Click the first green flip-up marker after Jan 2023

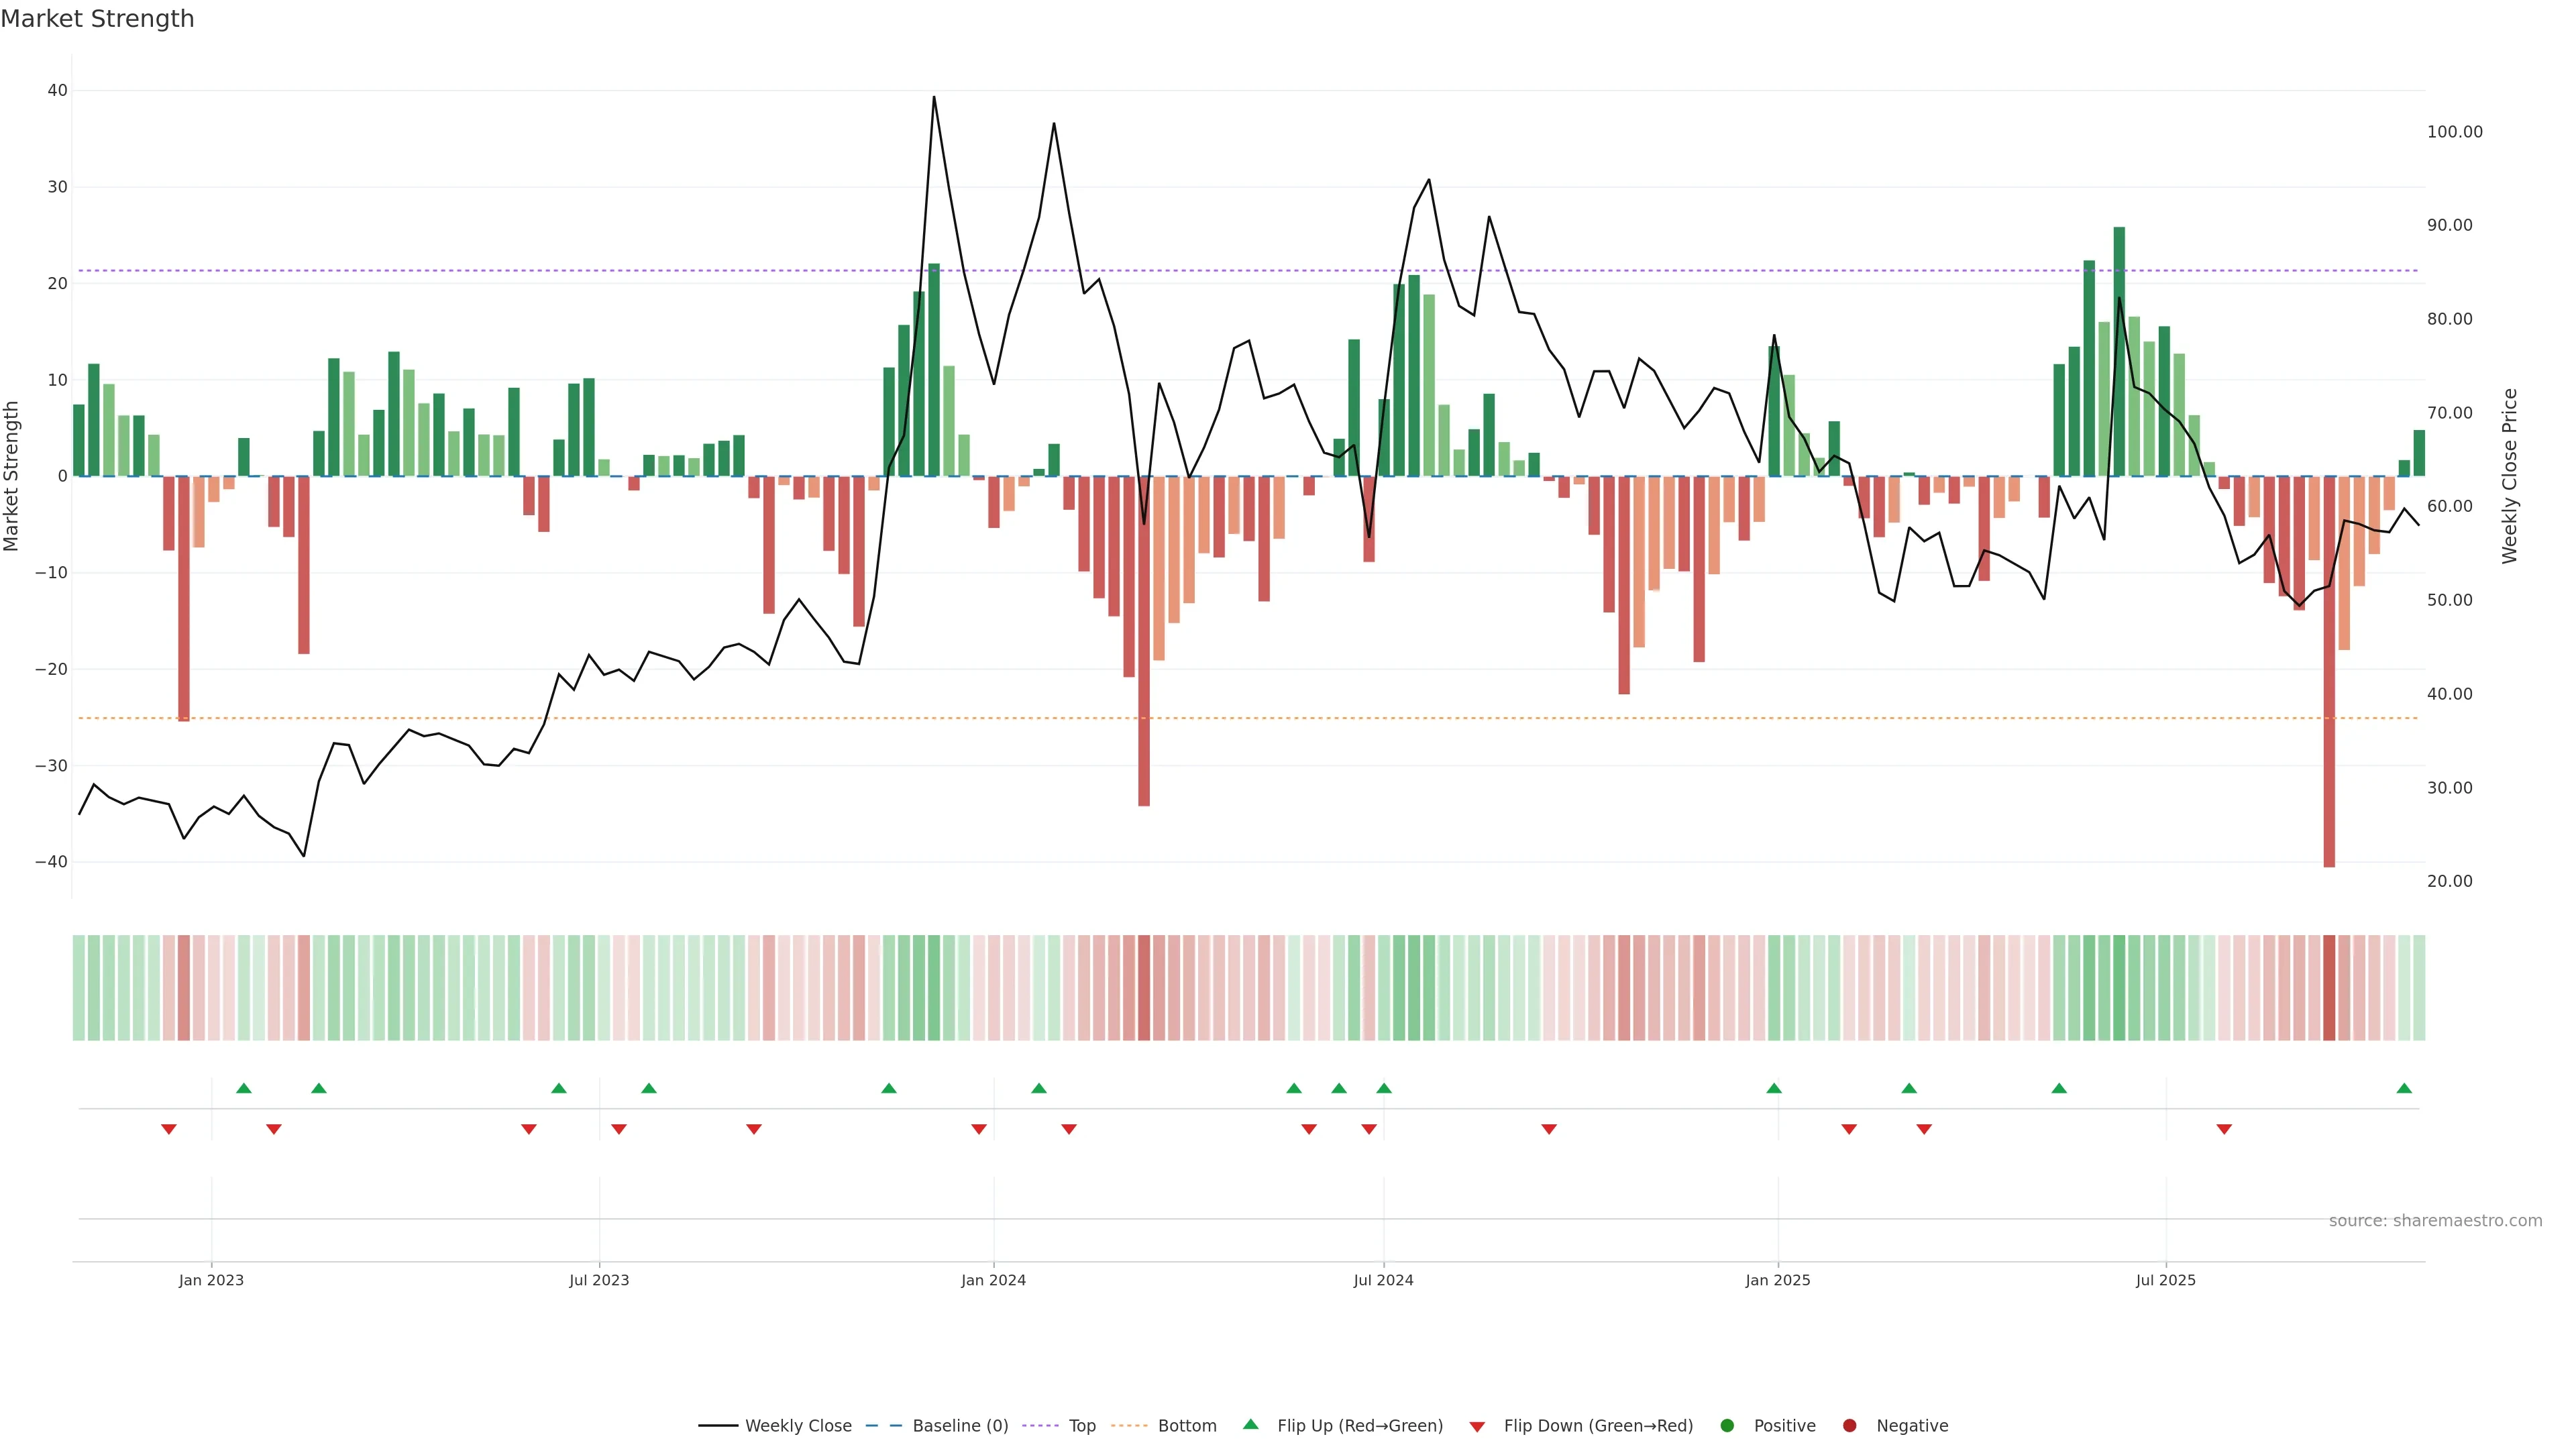click(244, 1088)
